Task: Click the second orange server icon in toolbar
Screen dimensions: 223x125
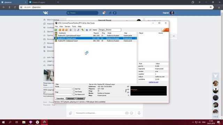Action: 63,30
